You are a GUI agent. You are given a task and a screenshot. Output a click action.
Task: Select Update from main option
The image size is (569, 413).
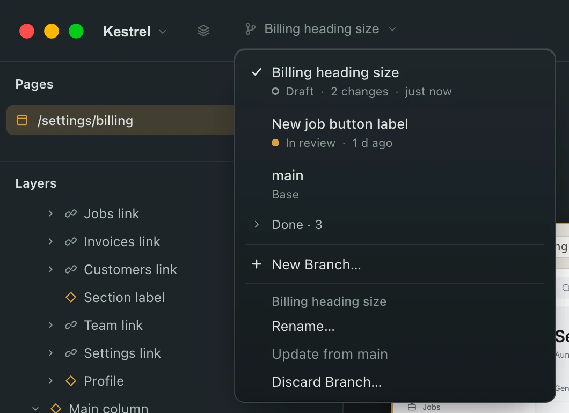point(395,354)
